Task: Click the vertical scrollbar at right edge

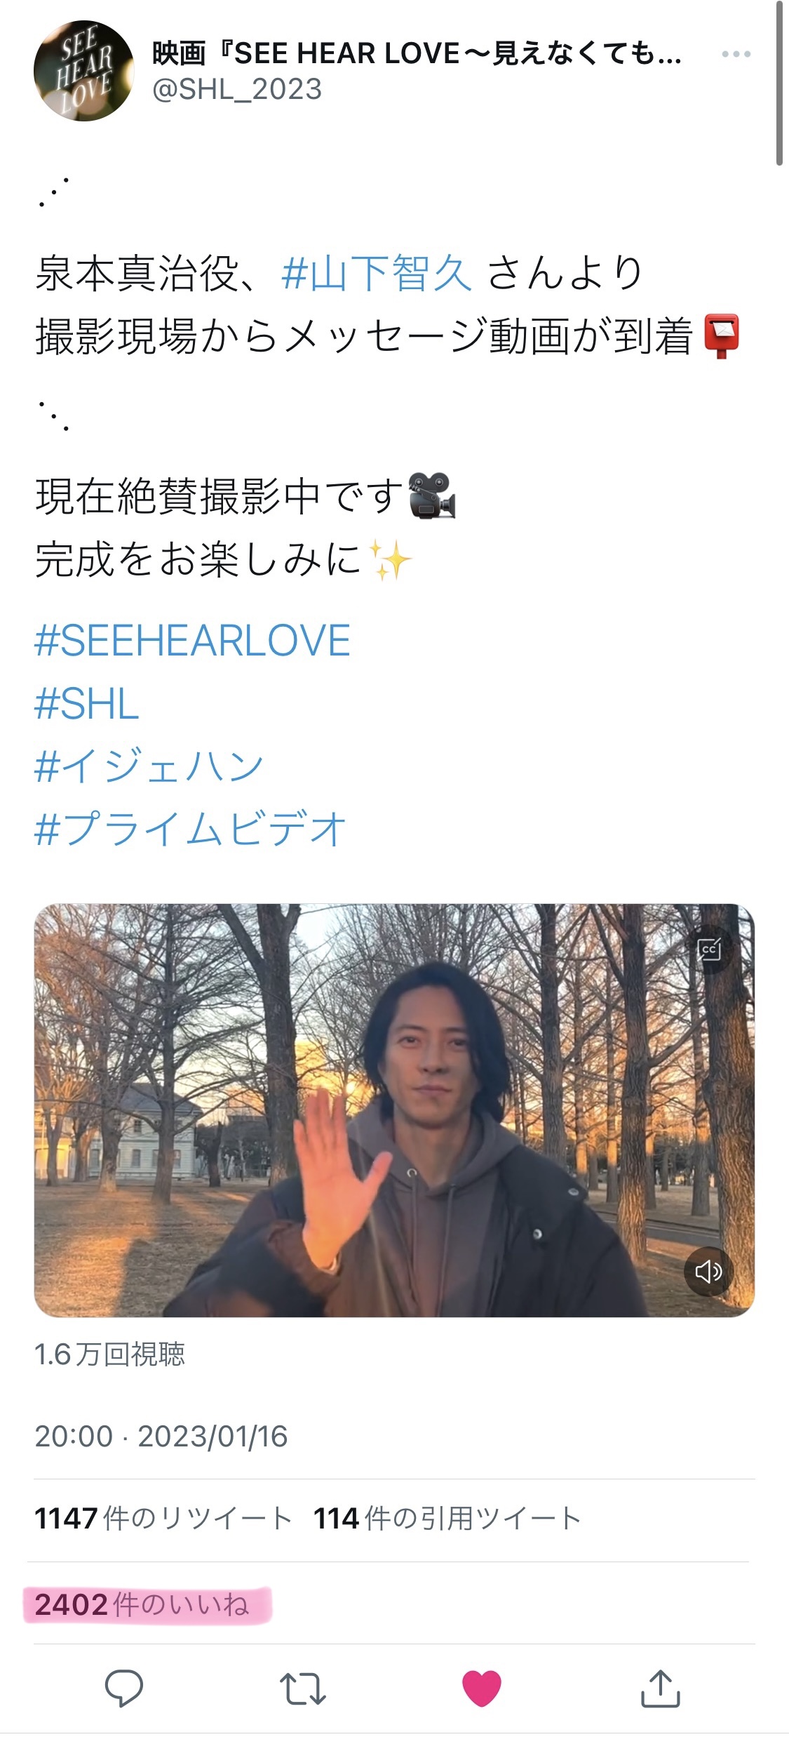Action: [779, 84]
